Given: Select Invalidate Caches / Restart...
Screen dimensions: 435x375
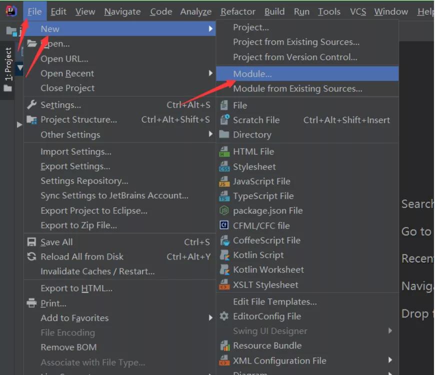Looking at the screenshot, I should tap(119, 271).
